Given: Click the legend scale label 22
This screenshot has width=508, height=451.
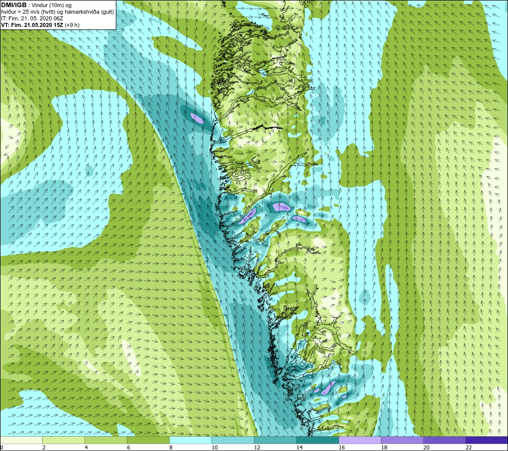Looking at the screenshot, I should 469,447.
